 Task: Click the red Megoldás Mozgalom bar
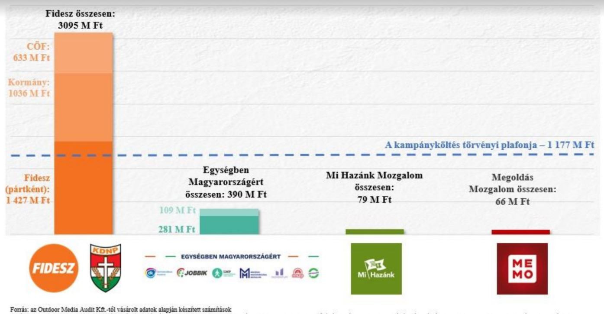tap(520, 232)
